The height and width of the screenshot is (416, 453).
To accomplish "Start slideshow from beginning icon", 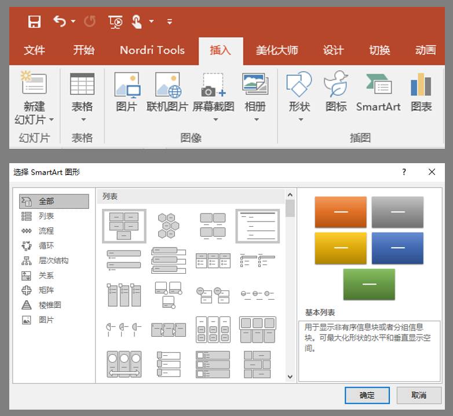I will click(x=115, y=22).
